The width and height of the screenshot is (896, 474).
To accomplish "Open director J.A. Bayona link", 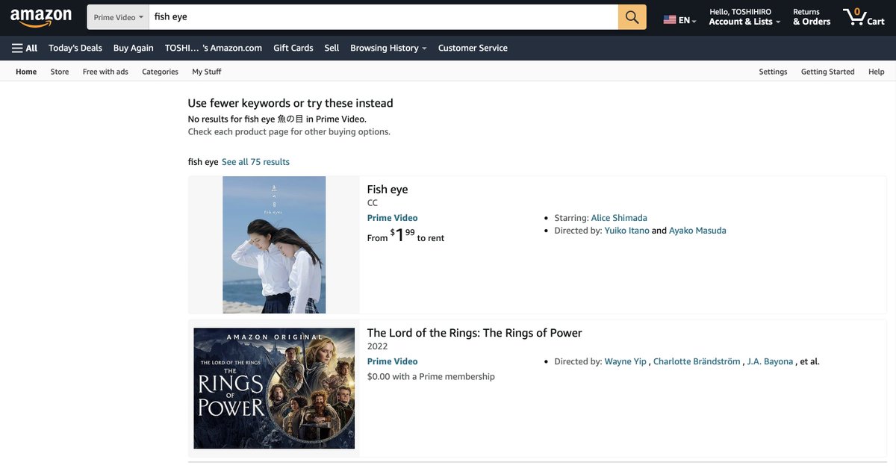I will [770, 361].
